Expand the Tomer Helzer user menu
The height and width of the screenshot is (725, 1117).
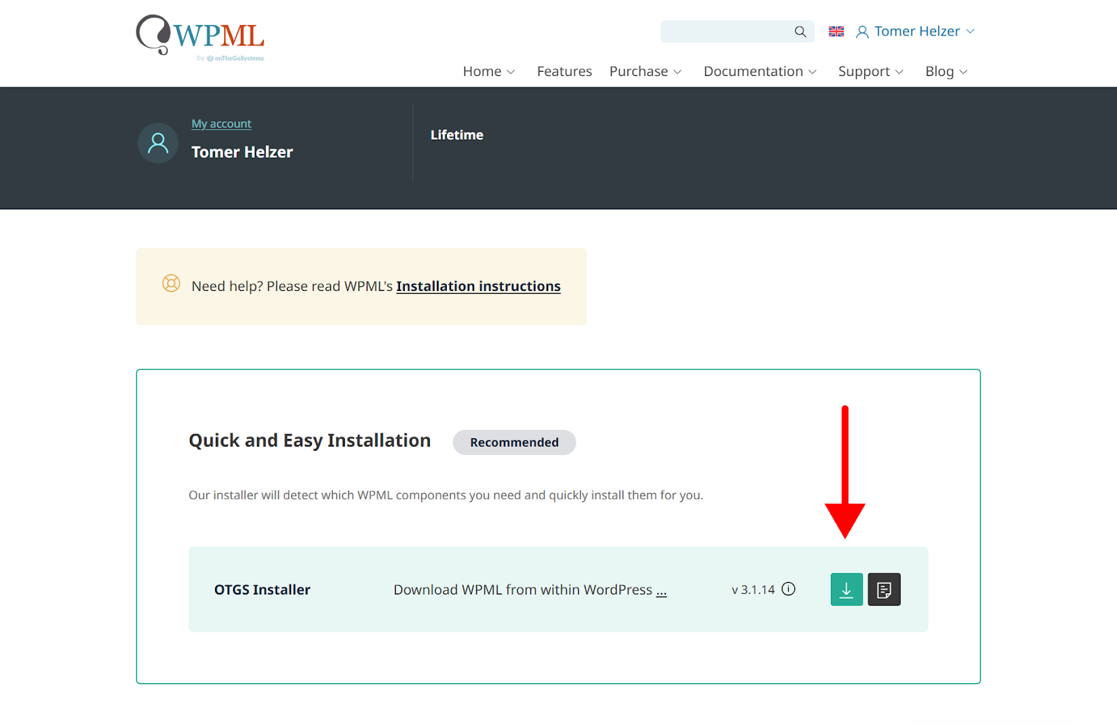tap(916, 31)
